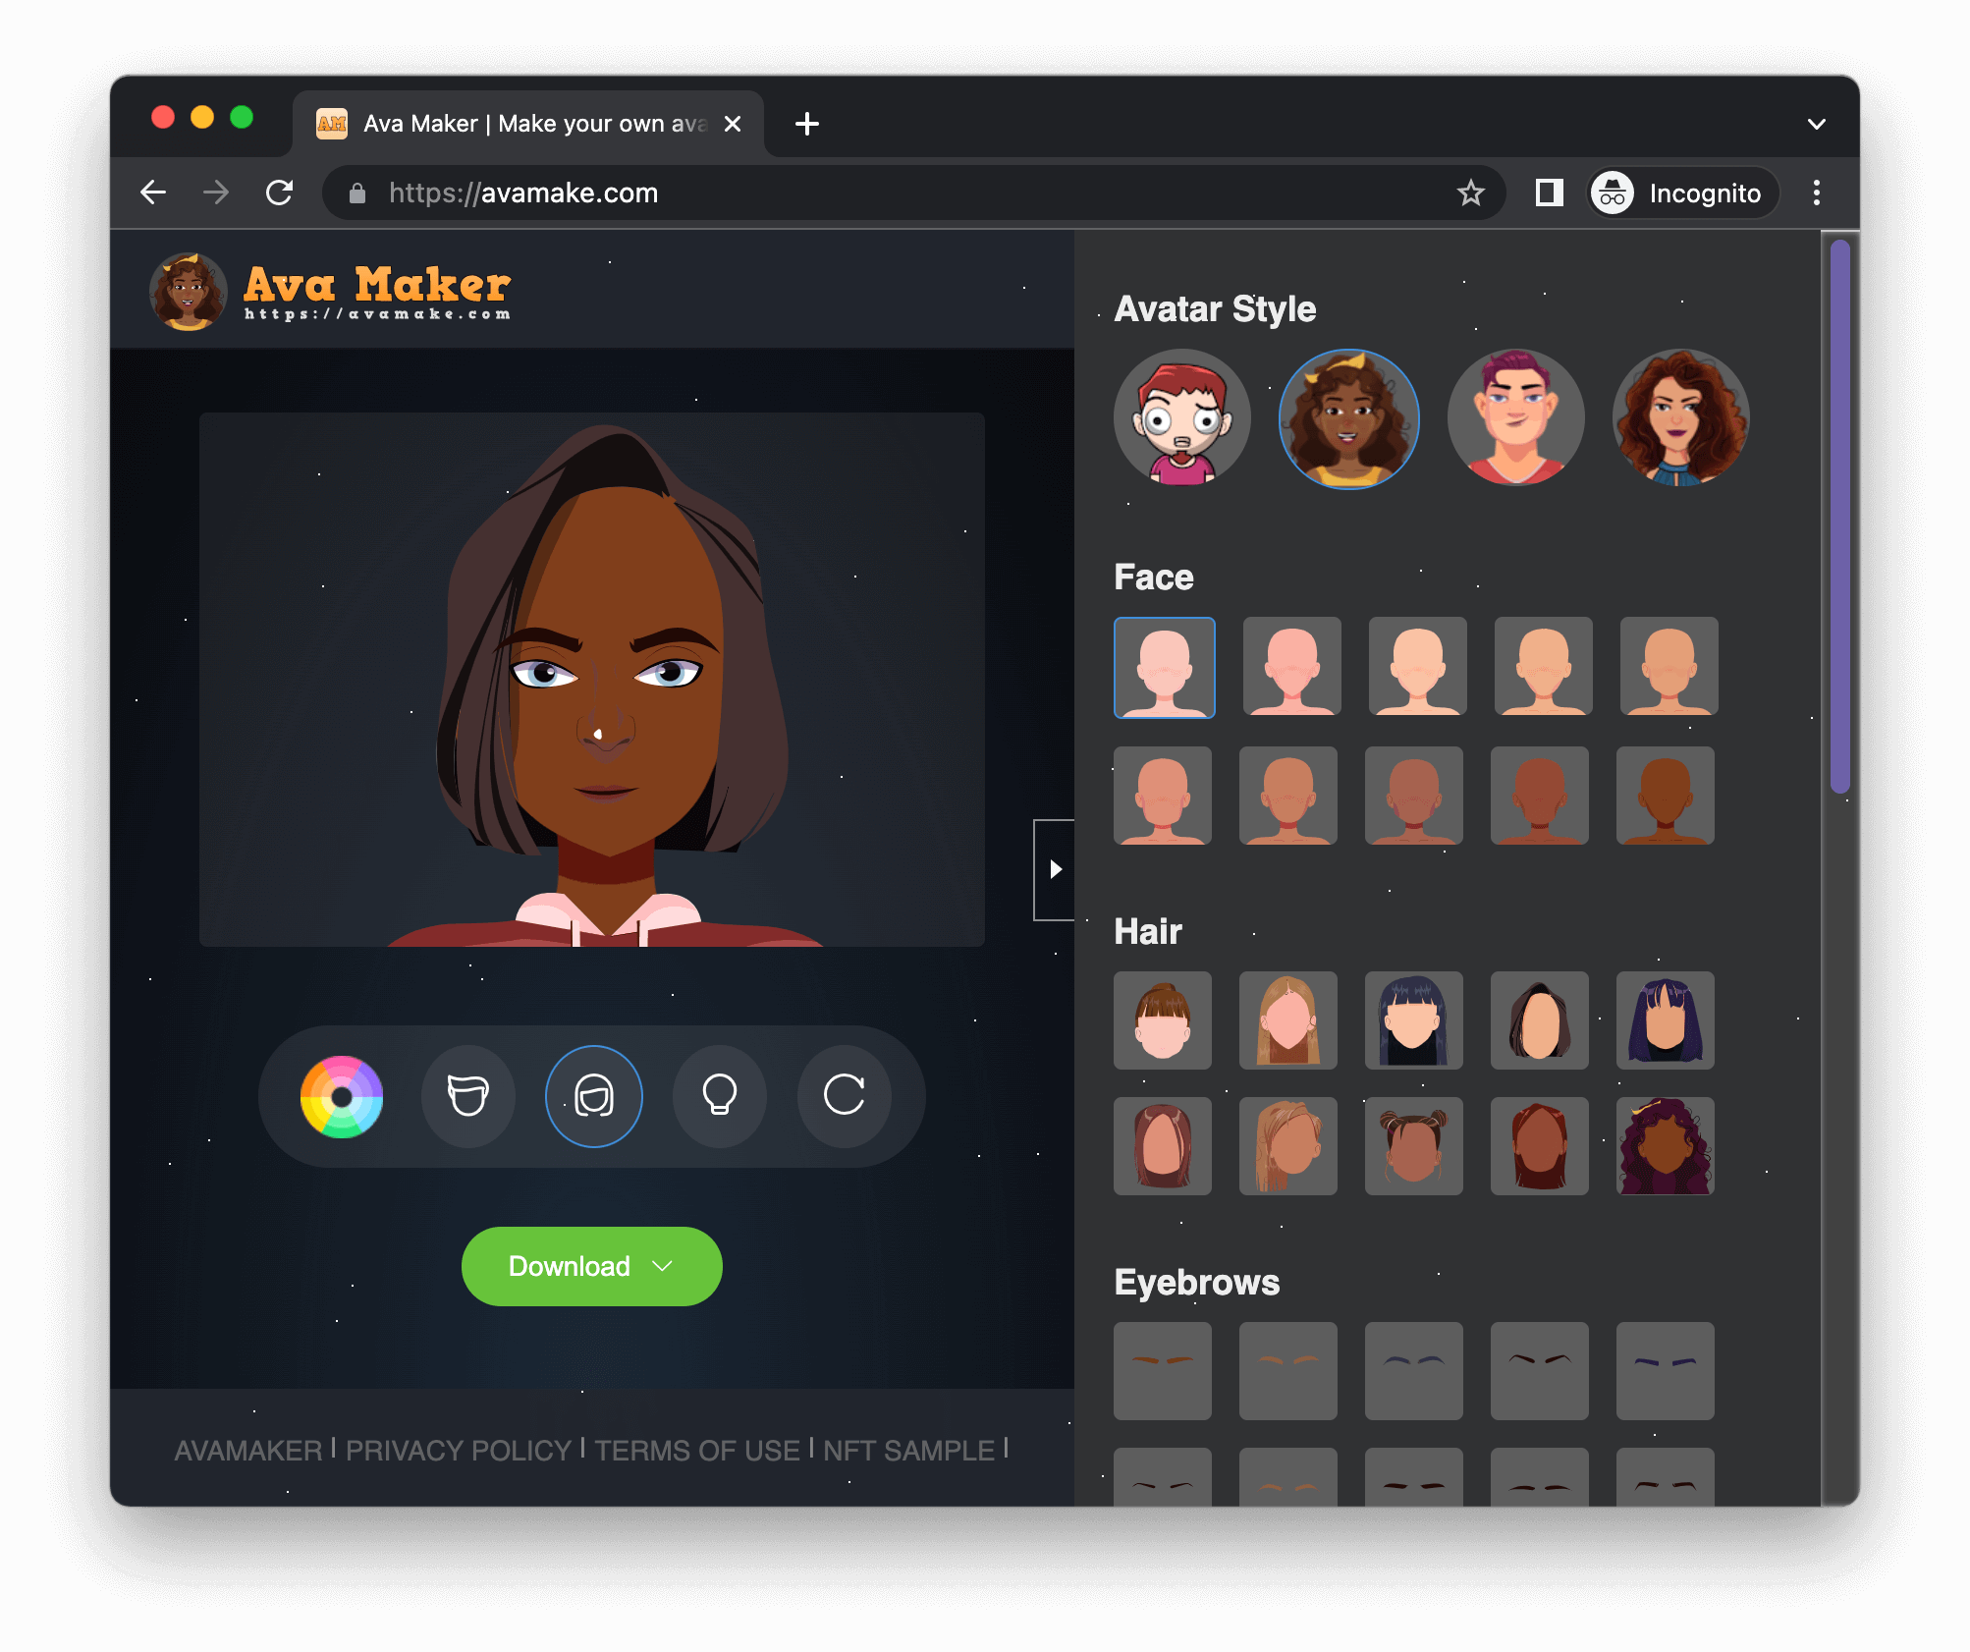Screen dimensions: 1970x1652
Task: Click the reset avatar circular arrow icon
Action: coord(845,1096)
